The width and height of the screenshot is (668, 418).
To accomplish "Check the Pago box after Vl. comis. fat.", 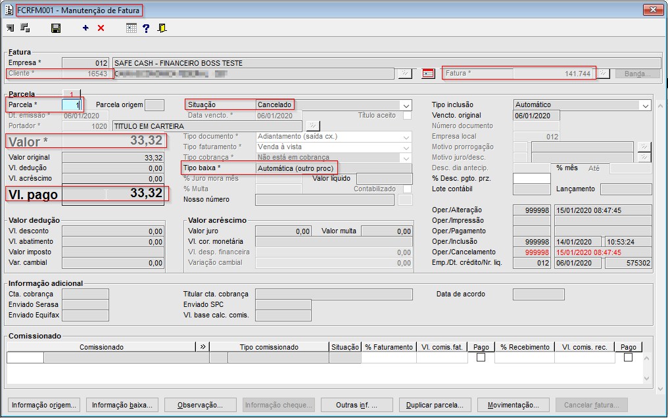I will pyautogui.click(x=481, y=358).
